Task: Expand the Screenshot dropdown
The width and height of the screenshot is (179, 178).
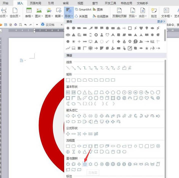Action: coord(59,12)
